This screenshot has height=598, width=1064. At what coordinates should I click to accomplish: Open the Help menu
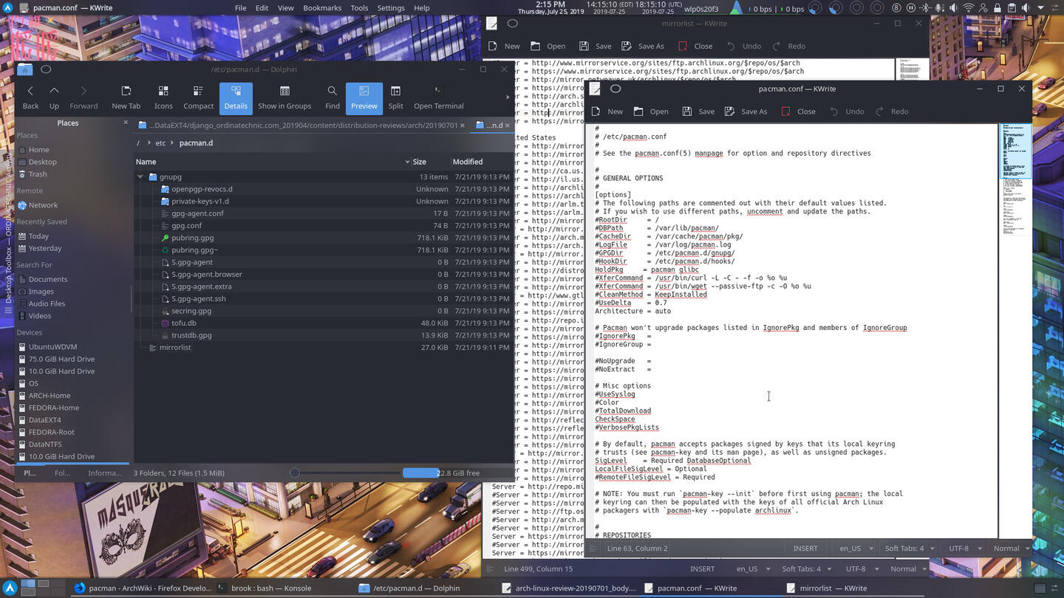click(x=422, y=8)
